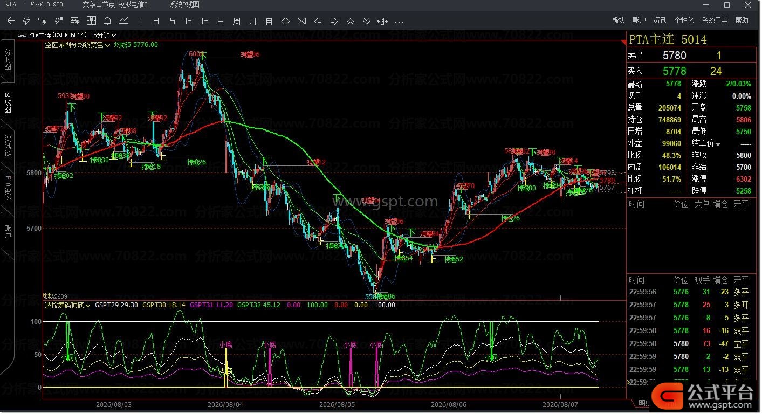This screenshot has width=762, height=414.
Task: Open the bell alert icon
Action: 107,21
